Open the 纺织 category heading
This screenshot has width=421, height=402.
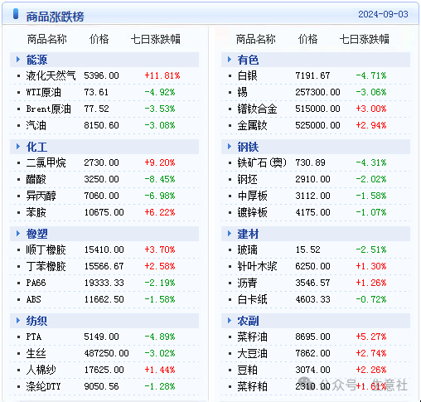pos(36,321)
